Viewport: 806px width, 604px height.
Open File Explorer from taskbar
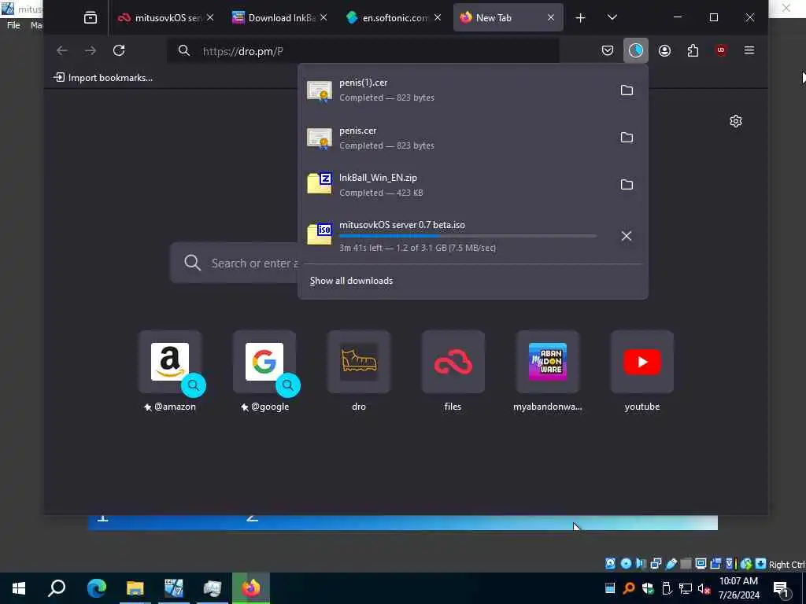click(x=135, y=588)
